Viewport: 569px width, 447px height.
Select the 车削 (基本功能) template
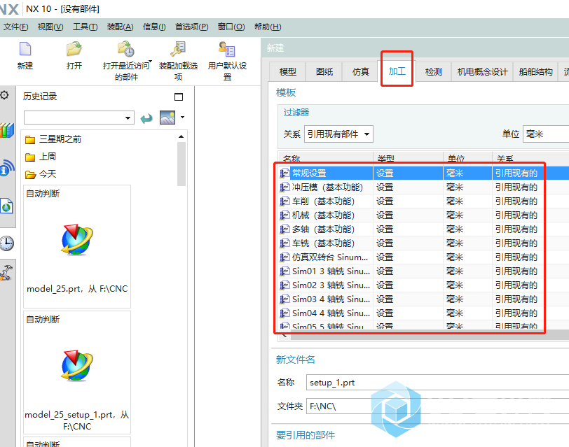[423, 201]
